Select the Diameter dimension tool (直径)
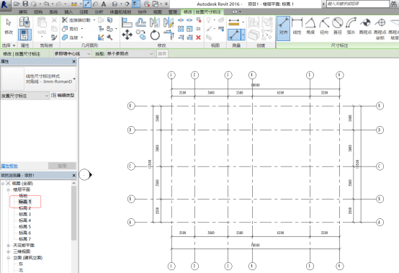399x273 pixels. point(337,26)
